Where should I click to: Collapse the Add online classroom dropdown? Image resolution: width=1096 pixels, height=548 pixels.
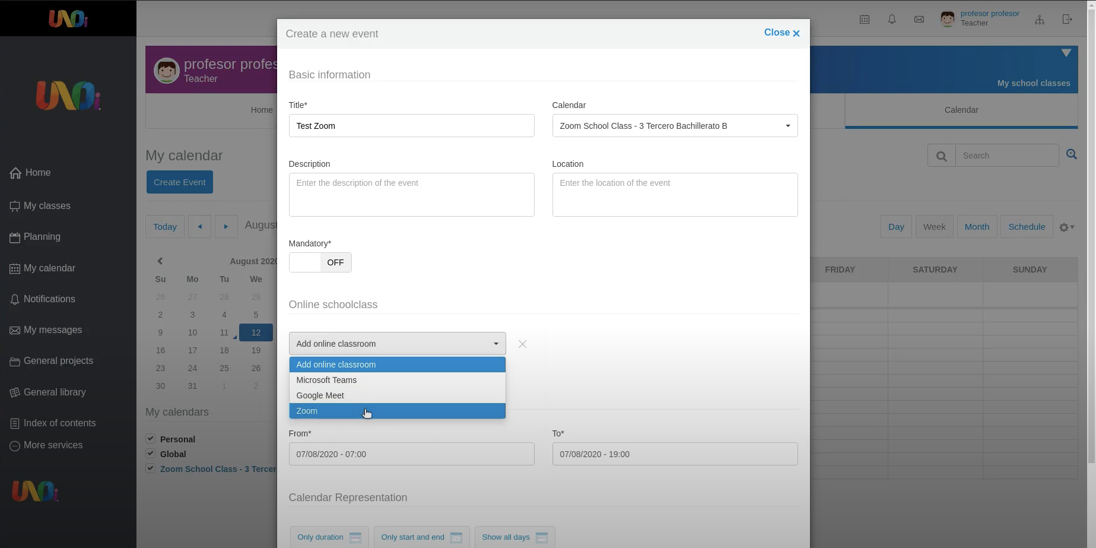pos(397,344)
